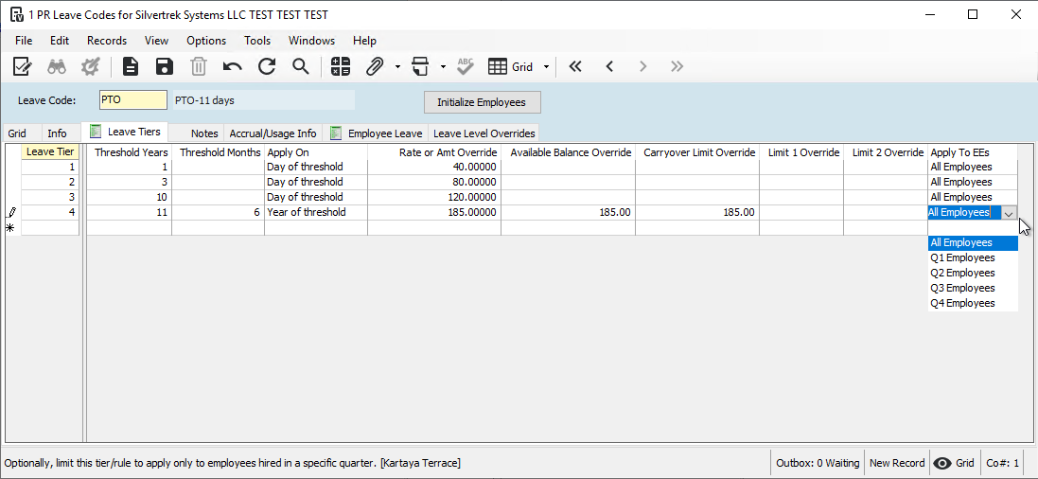Open the Tools menu

256,41
